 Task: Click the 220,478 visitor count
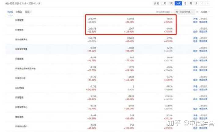(92, 29)
